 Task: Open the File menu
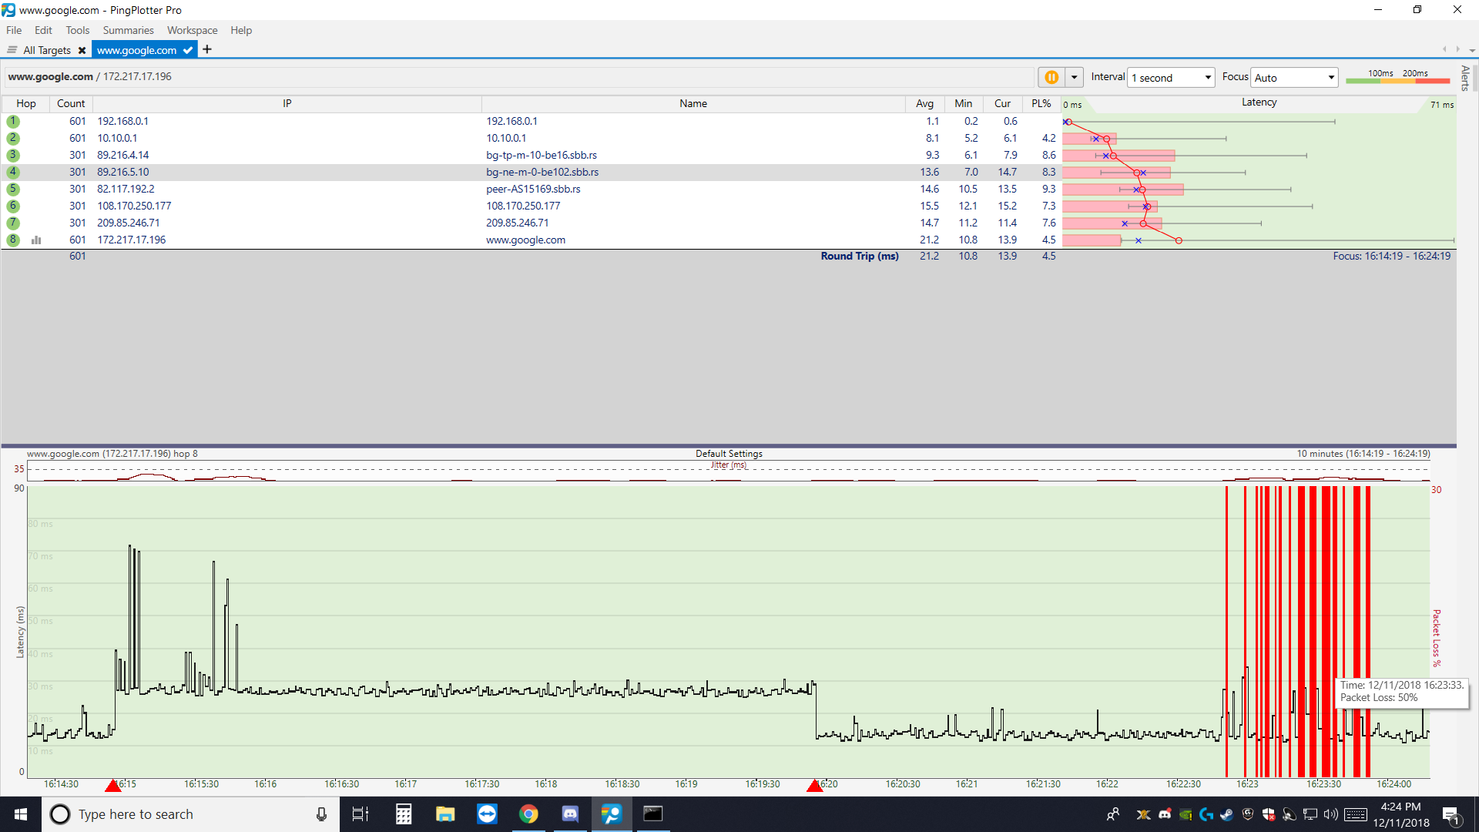click(14, 30)
